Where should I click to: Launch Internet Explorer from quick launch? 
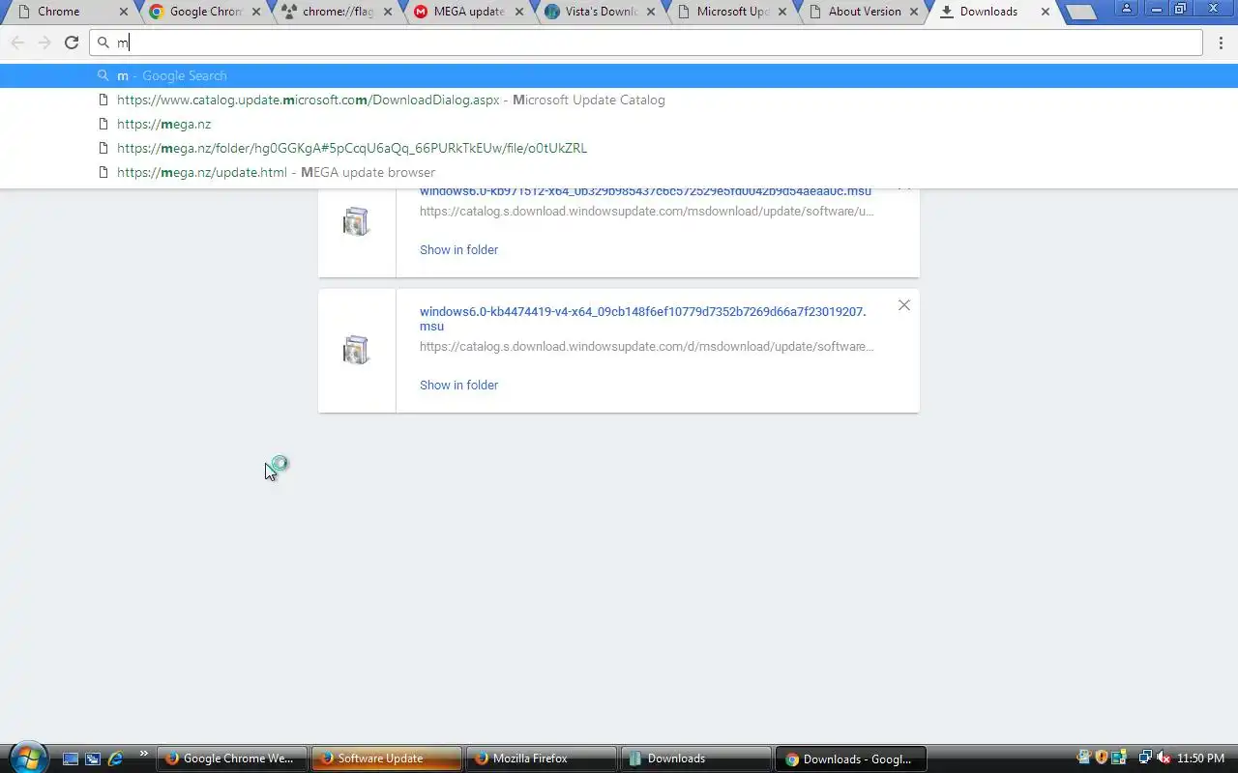[115, 759]
